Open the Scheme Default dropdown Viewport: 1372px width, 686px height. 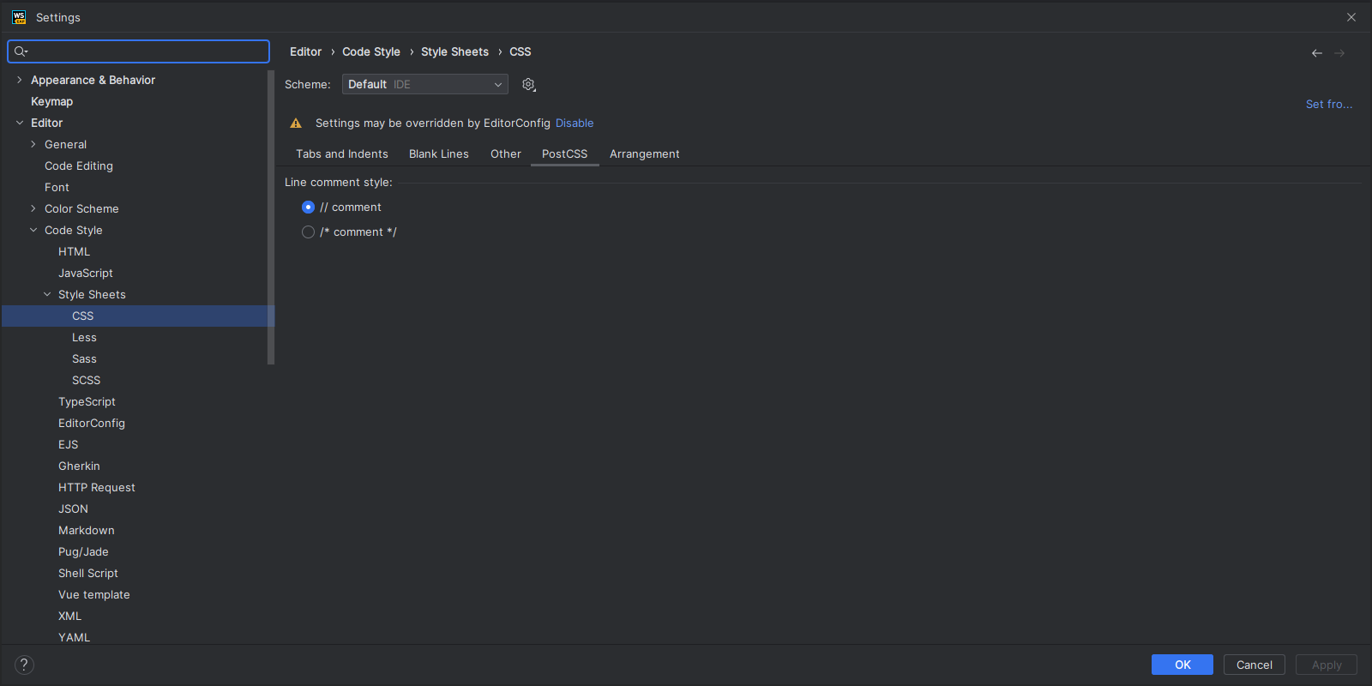(425, 84)
